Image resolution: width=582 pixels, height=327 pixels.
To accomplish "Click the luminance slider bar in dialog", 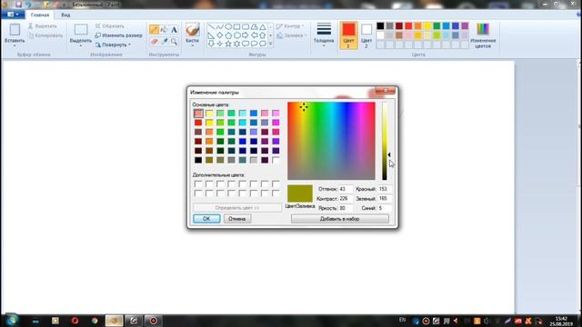I will (x=385, y=141).
